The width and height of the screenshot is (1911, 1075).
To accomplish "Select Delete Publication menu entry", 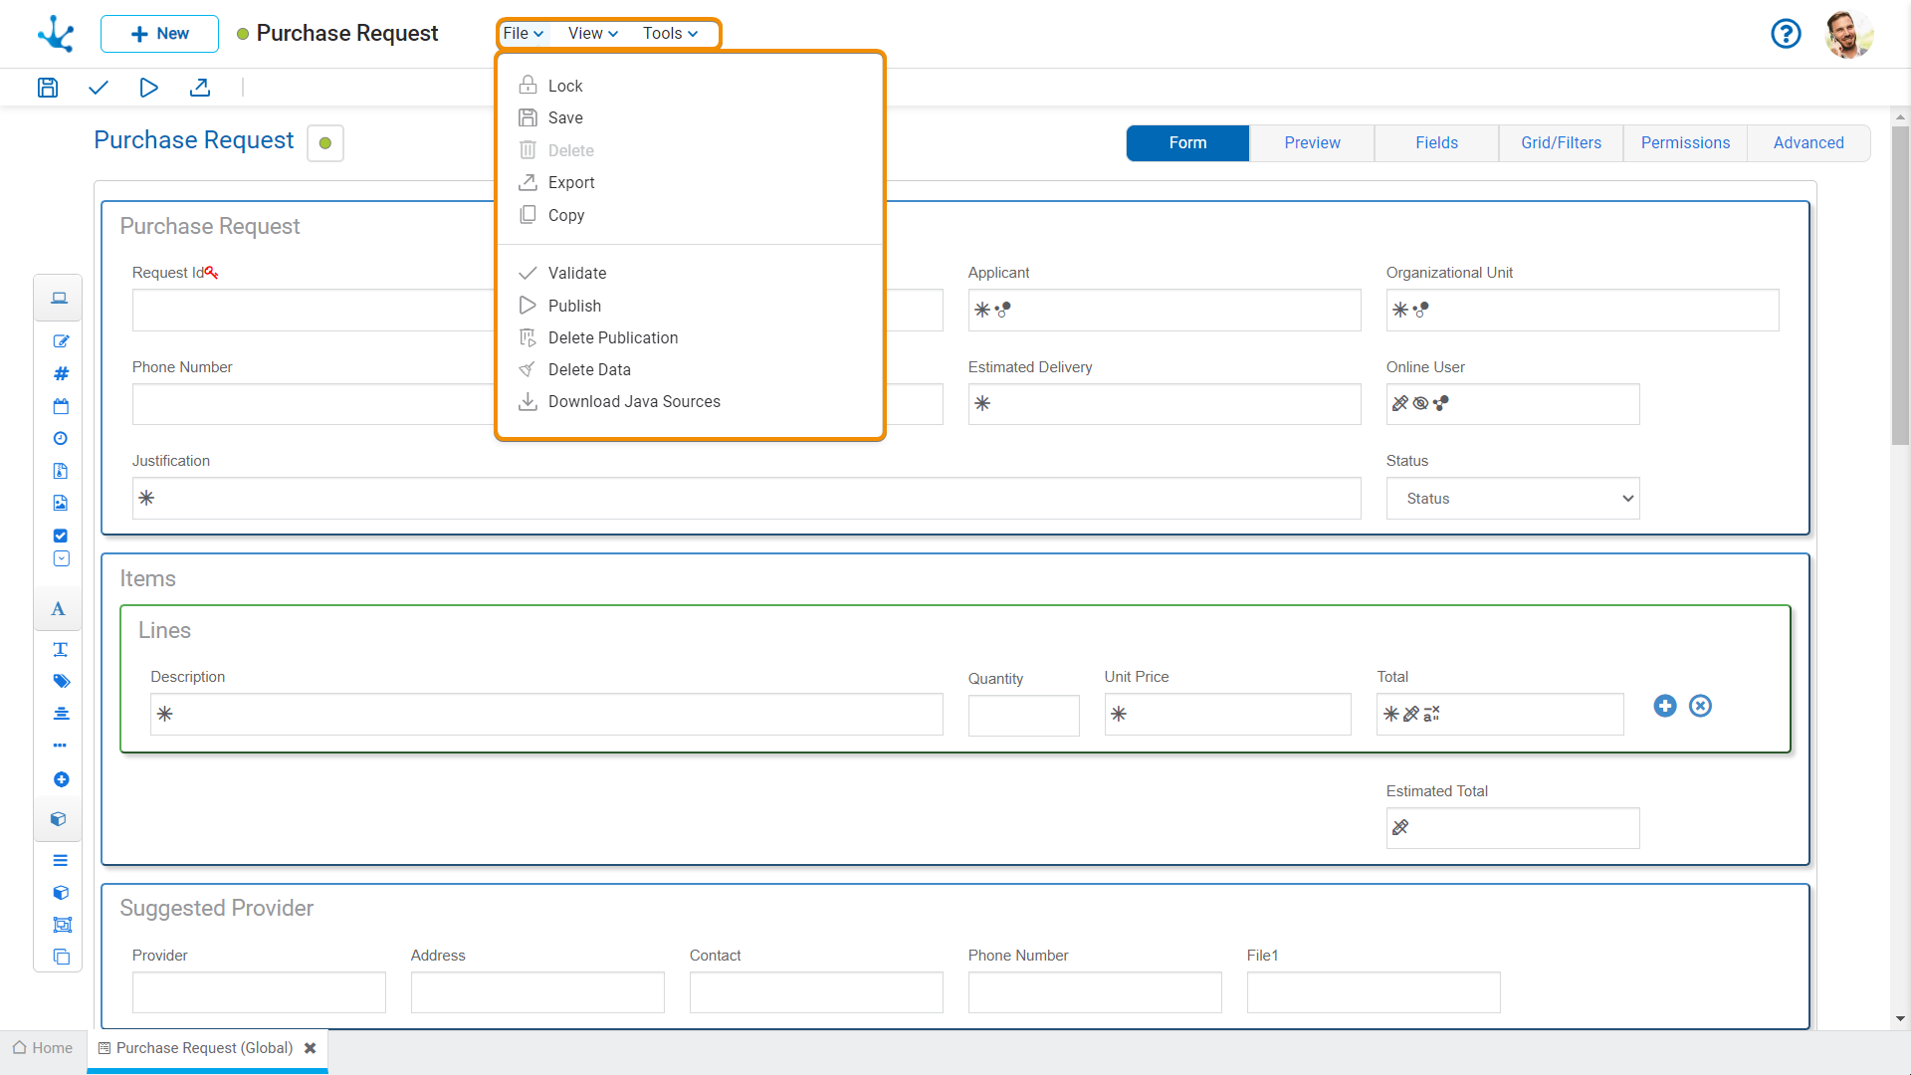I will coord(612,338).
